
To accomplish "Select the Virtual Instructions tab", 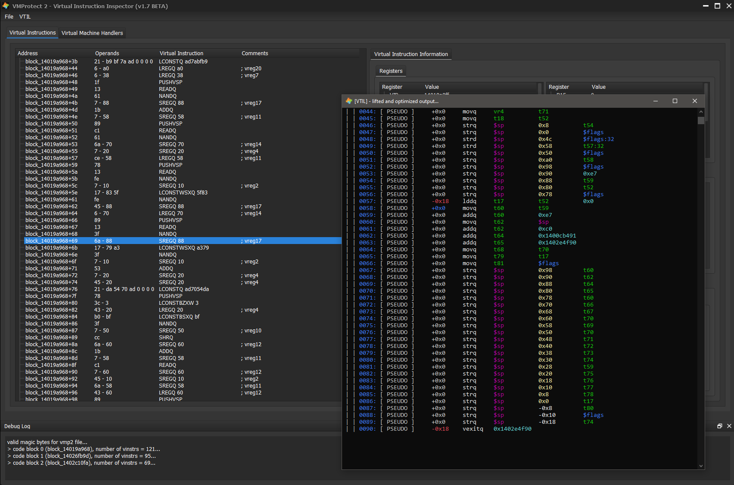I will pos(32,33).
